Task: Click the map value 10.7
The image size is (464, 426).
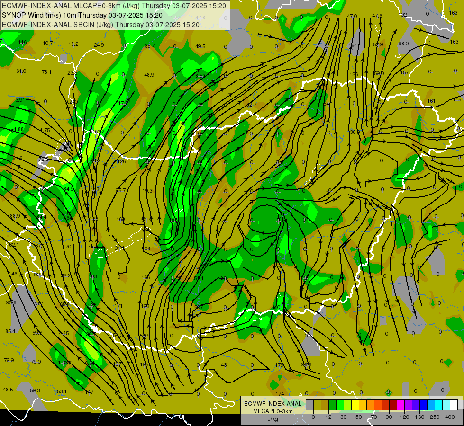Action: click(48, 43)
